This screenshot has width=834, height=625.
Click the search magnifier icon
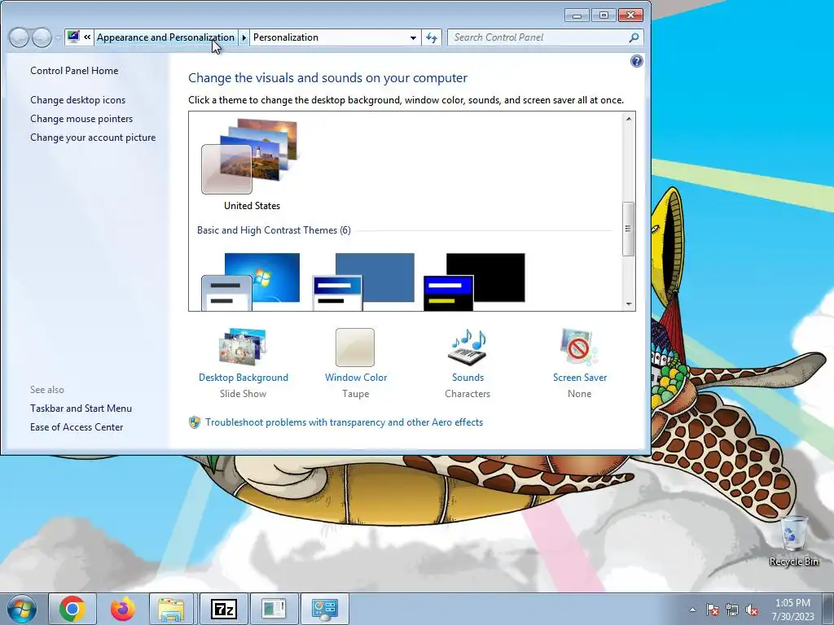(x=634, y=37)
